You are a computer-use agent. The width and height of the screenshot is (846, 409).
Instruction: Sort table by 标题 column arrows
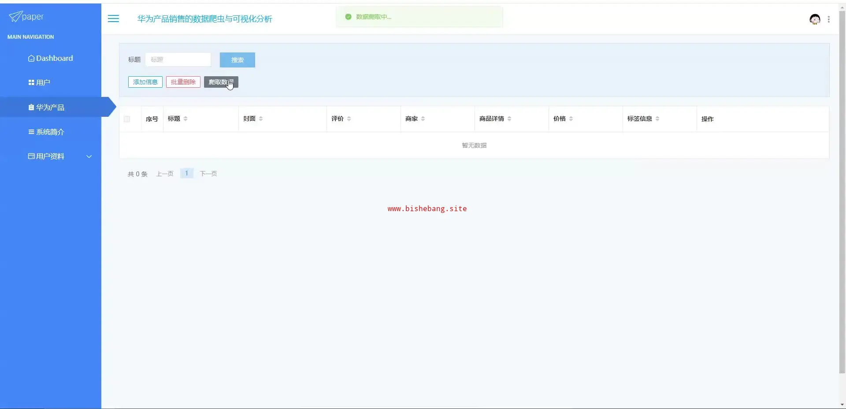pos(186,119)
